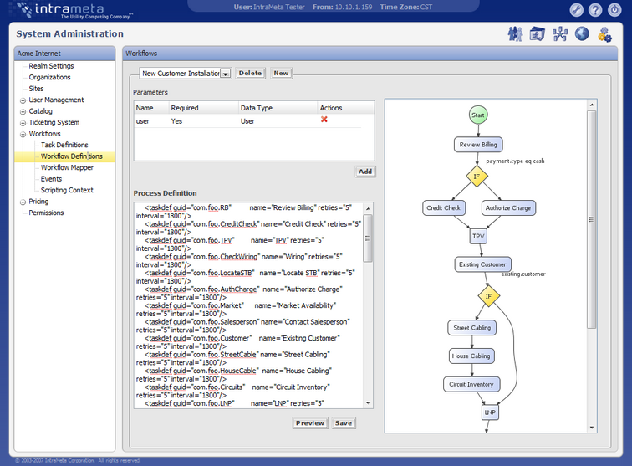The image size is (632, 466).
Task: Select Events under Workflows
Action: pos(51,179)
